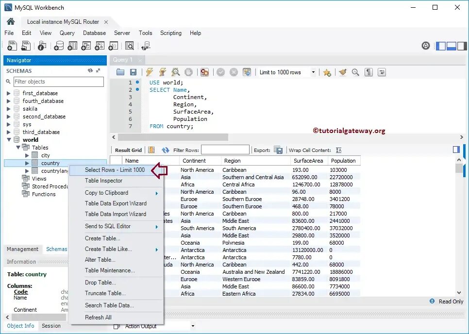Open Action Output dropdown arrow
The image size is (469, 334).
[x=193, y=326]
